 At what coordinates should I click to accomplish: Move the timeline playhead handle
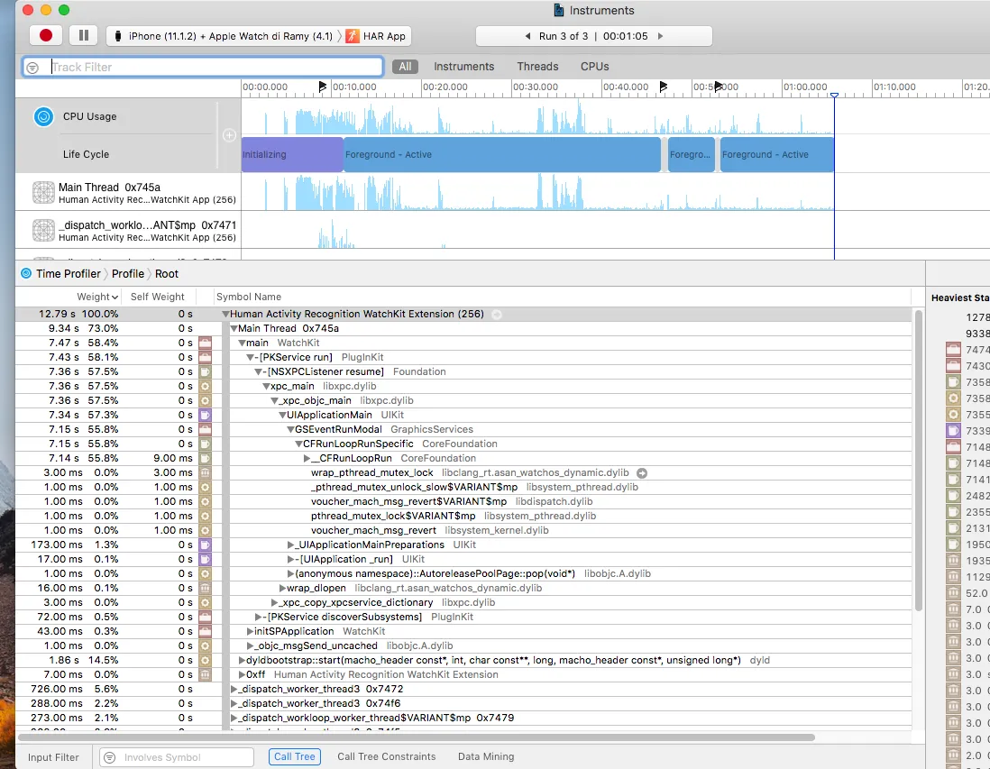[x=834, y=95]
